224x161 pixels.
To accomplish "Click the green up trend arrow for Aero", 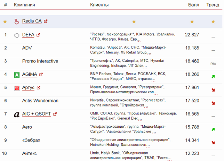I will (213, 129).
